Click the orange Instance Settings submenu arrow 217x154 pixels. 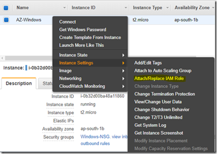click(x=123, y=63)
